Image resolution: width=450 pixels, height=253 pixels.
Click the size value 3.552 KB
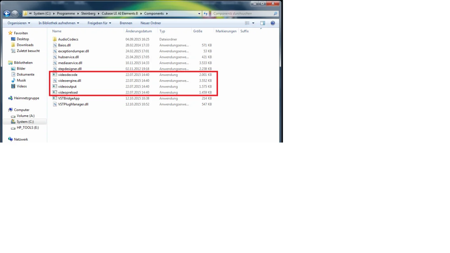click(205, 81)
